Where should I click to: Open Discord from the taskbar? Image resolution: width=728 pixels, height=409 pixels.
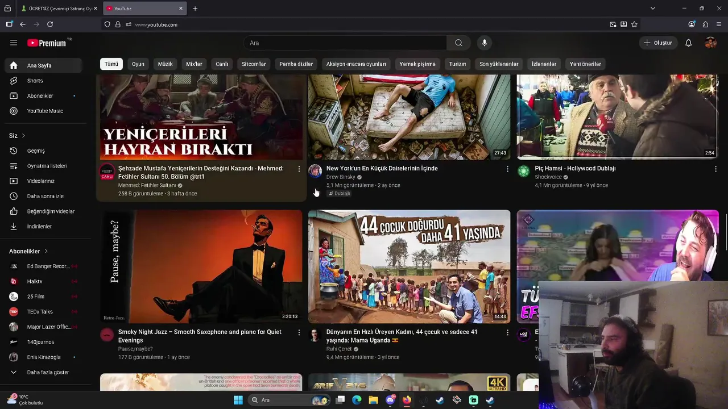point(390,400)
